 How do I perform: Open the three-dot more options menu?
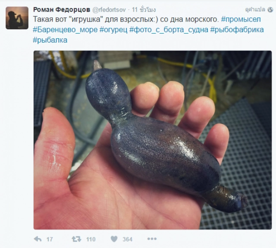coord(152,239)
